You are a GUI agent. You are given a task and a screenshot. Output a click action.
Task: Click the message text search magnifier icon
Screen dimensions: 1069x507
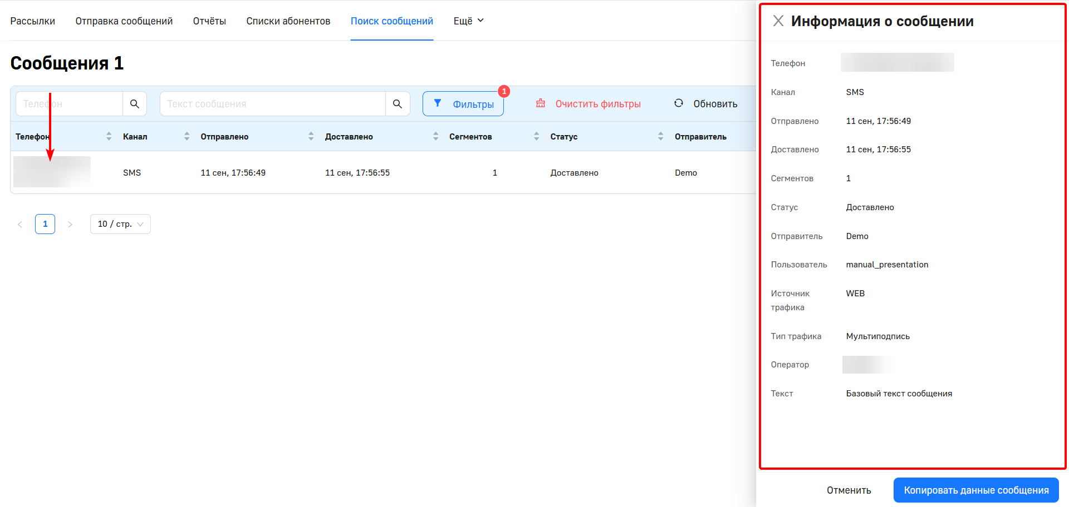tap(398, 104)
